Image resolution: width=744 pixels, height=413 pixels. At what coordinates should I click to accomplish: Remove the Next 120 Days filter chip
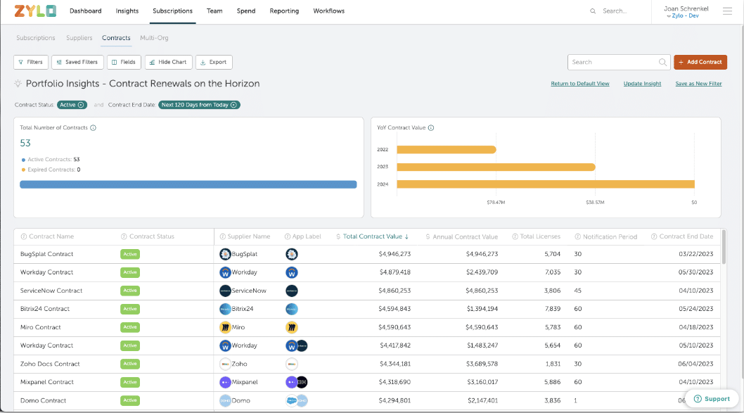233,105
